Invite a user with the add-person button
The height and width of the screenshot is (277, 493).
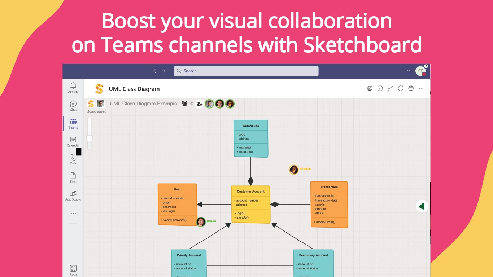pyautogui.click(x=199, y=104)
